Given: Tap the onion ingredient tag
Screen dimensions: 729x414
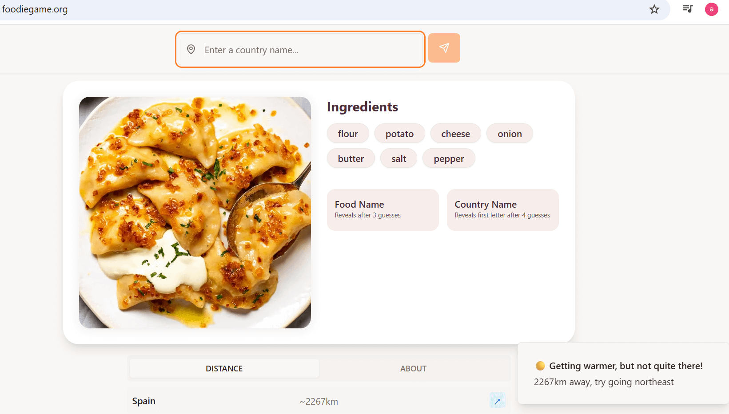Looking at the screenshot, I should click(510, 134).
